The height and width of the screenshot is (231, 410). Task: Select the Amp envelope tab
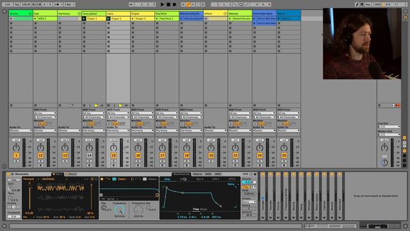[167, 179]
